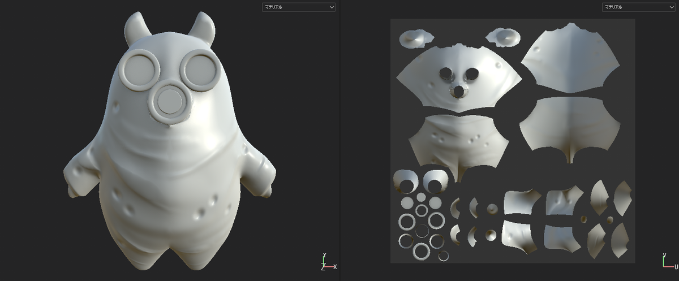Open the 3D viewport マテリアル dropdown

[x=299, y=7]
